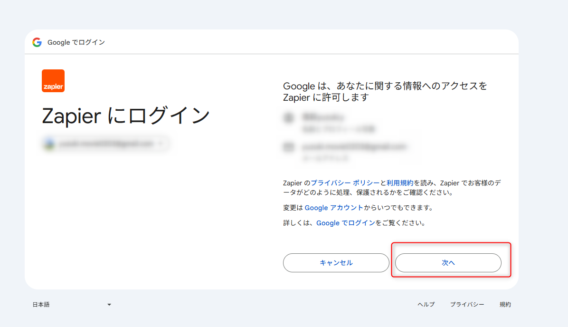Click the ヘルプ footer link
This screenshot has height=327, width=568.
[x=426, y=304]
